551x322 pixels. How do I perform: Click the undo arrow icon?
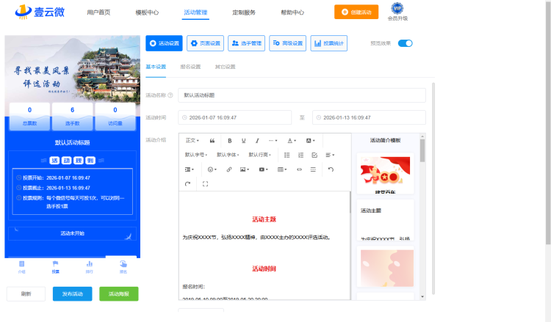point(331,169)
